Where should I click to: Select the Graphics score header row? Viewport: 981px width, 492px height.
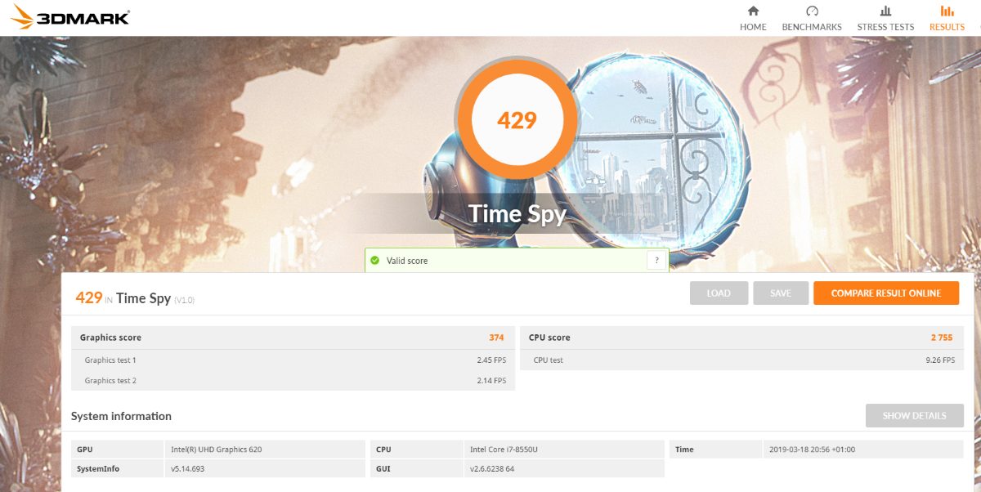click(x=293, y=338)
